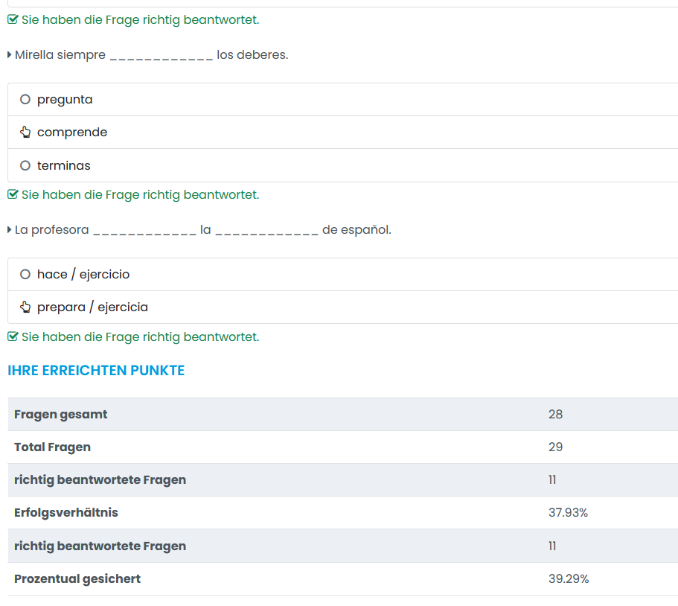
Task: Click the prepara / ejercicia answer text
Action: [92, 307]
